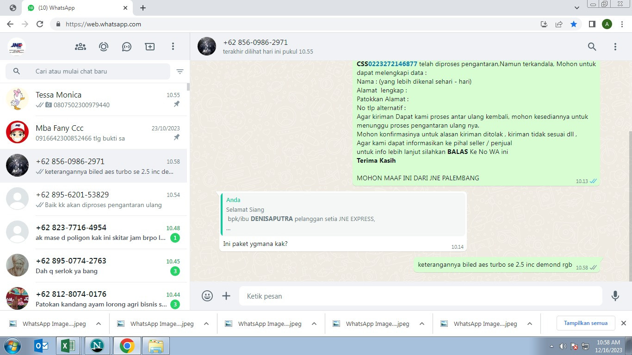Search within the open conversation using the magnifier

coord(592,46)
